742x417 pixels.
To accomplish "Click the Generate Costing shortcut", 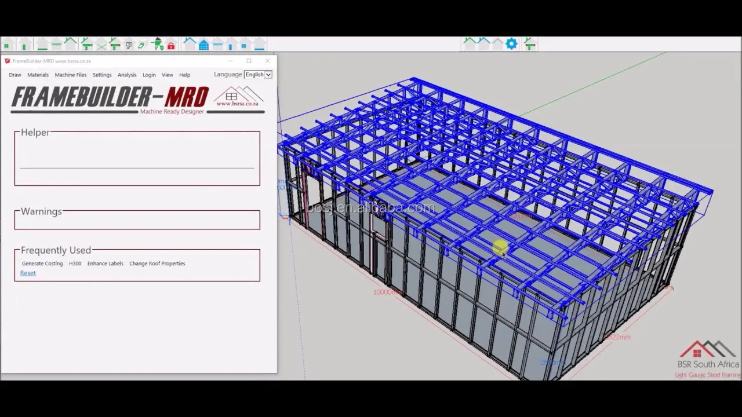I will pos(42,264).
